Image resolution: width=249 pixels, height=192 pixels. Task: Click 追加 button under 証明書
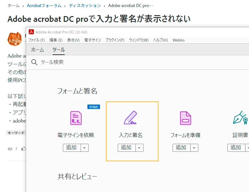click(236, 148)
